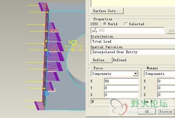Click the Force X field containing 50
This screenshot has width=175, height=118.
click(121, 81)
